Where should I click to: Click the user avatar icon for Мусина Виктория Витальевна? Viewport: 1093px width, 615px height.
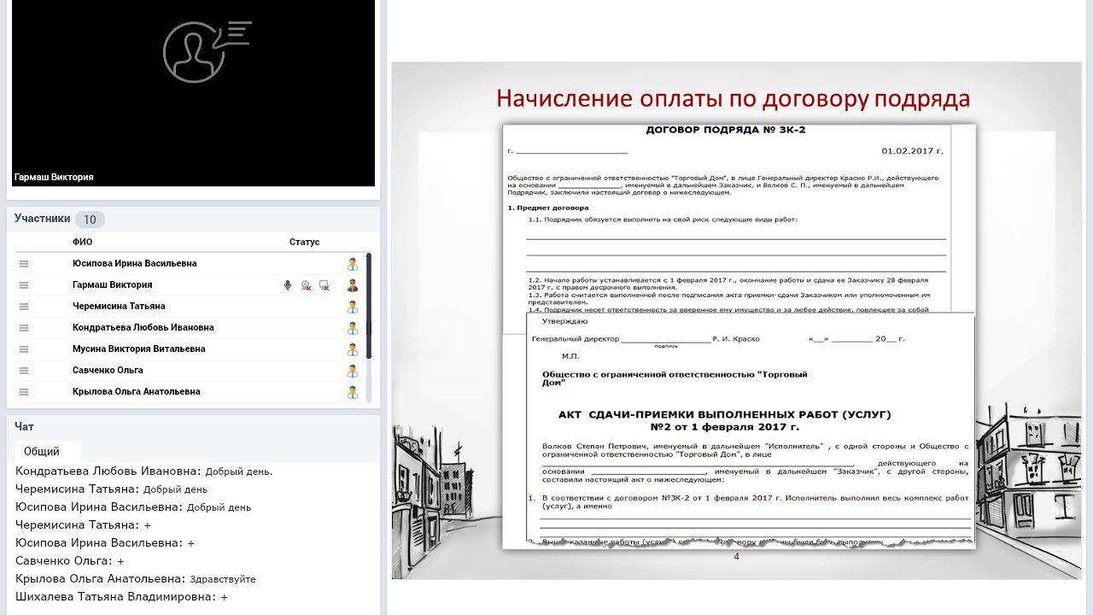point(353,349)
